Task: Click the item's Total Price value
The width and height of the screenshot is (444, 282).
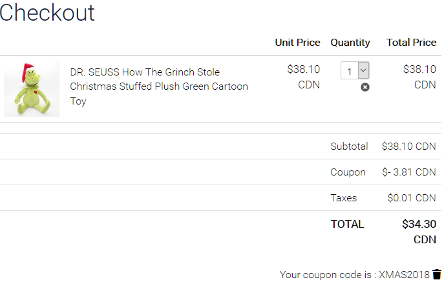Action: point(419,70)
